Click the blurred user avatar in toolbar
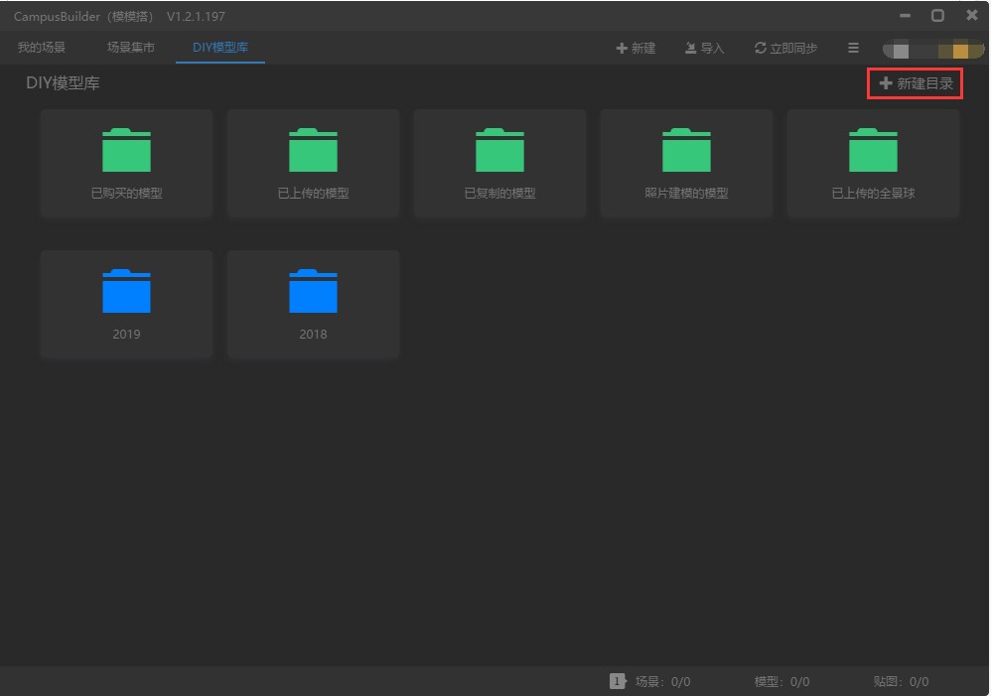The width and height of the screenshot is (991, 696). tap(933, 50)
